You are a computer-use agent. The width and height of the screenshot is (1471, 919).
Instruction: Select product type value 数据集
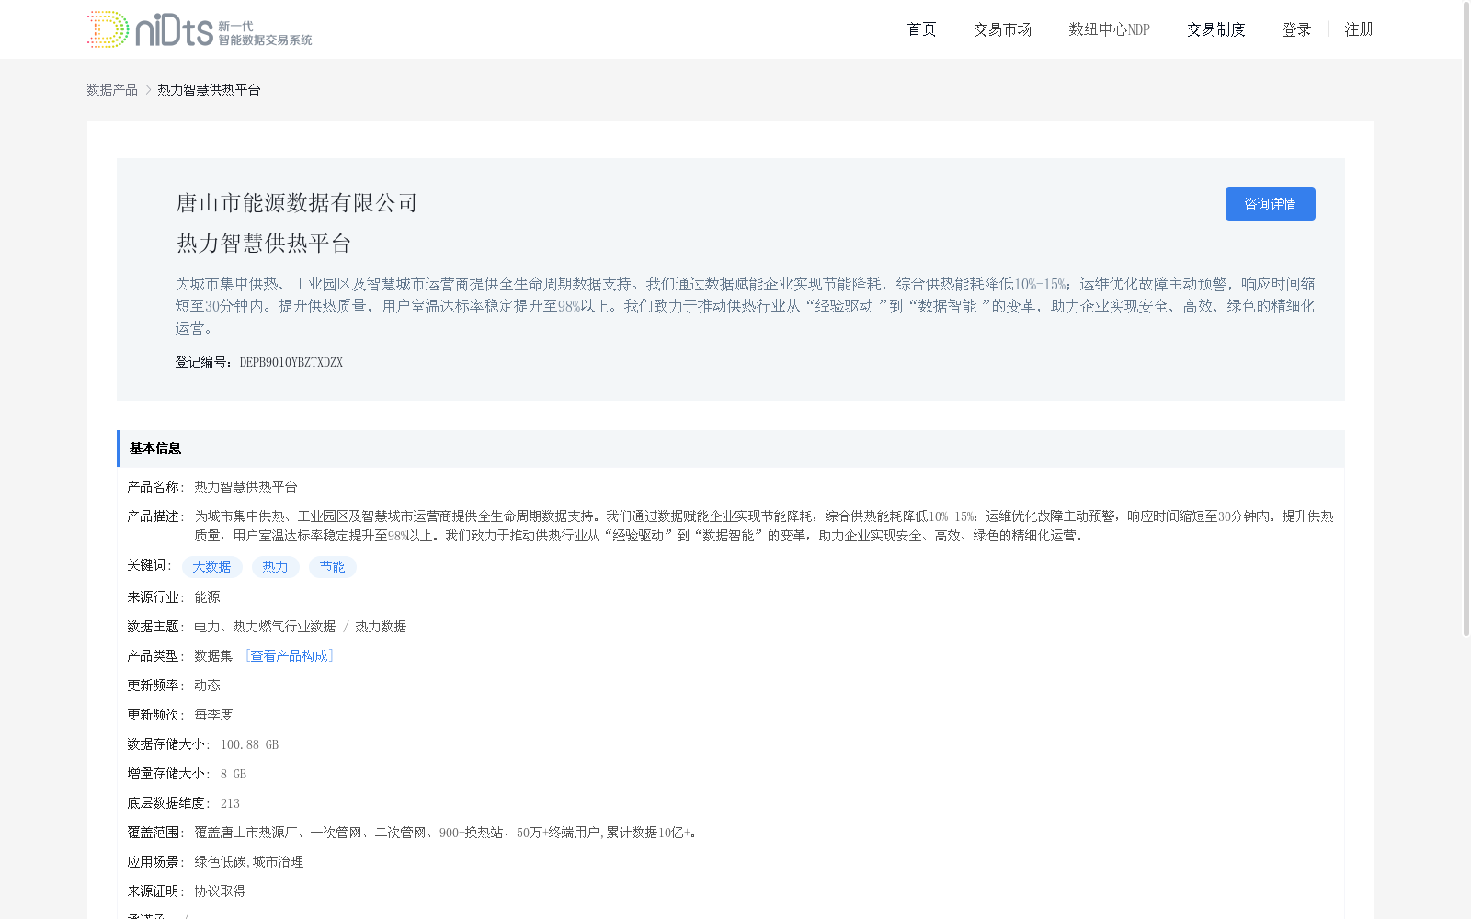pyautogui.click(x=213, y=655)
